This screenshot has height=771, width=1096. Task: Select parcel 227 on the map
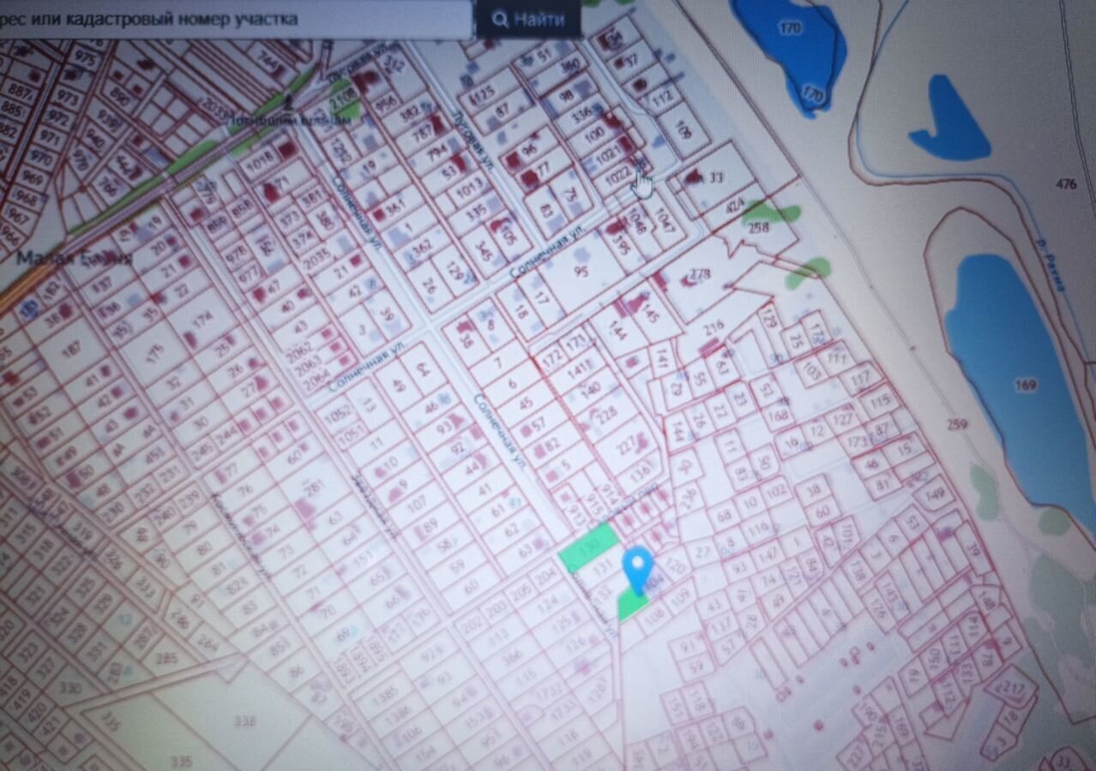(627, 445)
